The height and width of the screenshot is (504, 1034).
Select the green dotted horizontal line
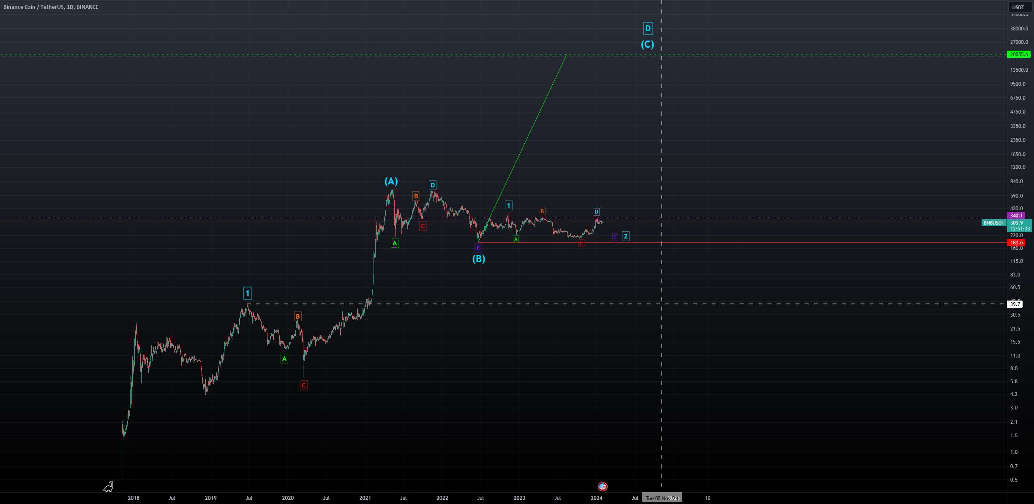[x=503, y=54]
